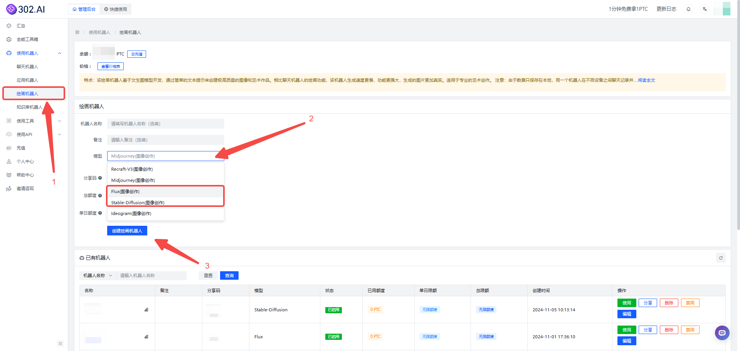Open the 模型 dropdown box
The image size is (740, 351).
[x=166, y=156]
